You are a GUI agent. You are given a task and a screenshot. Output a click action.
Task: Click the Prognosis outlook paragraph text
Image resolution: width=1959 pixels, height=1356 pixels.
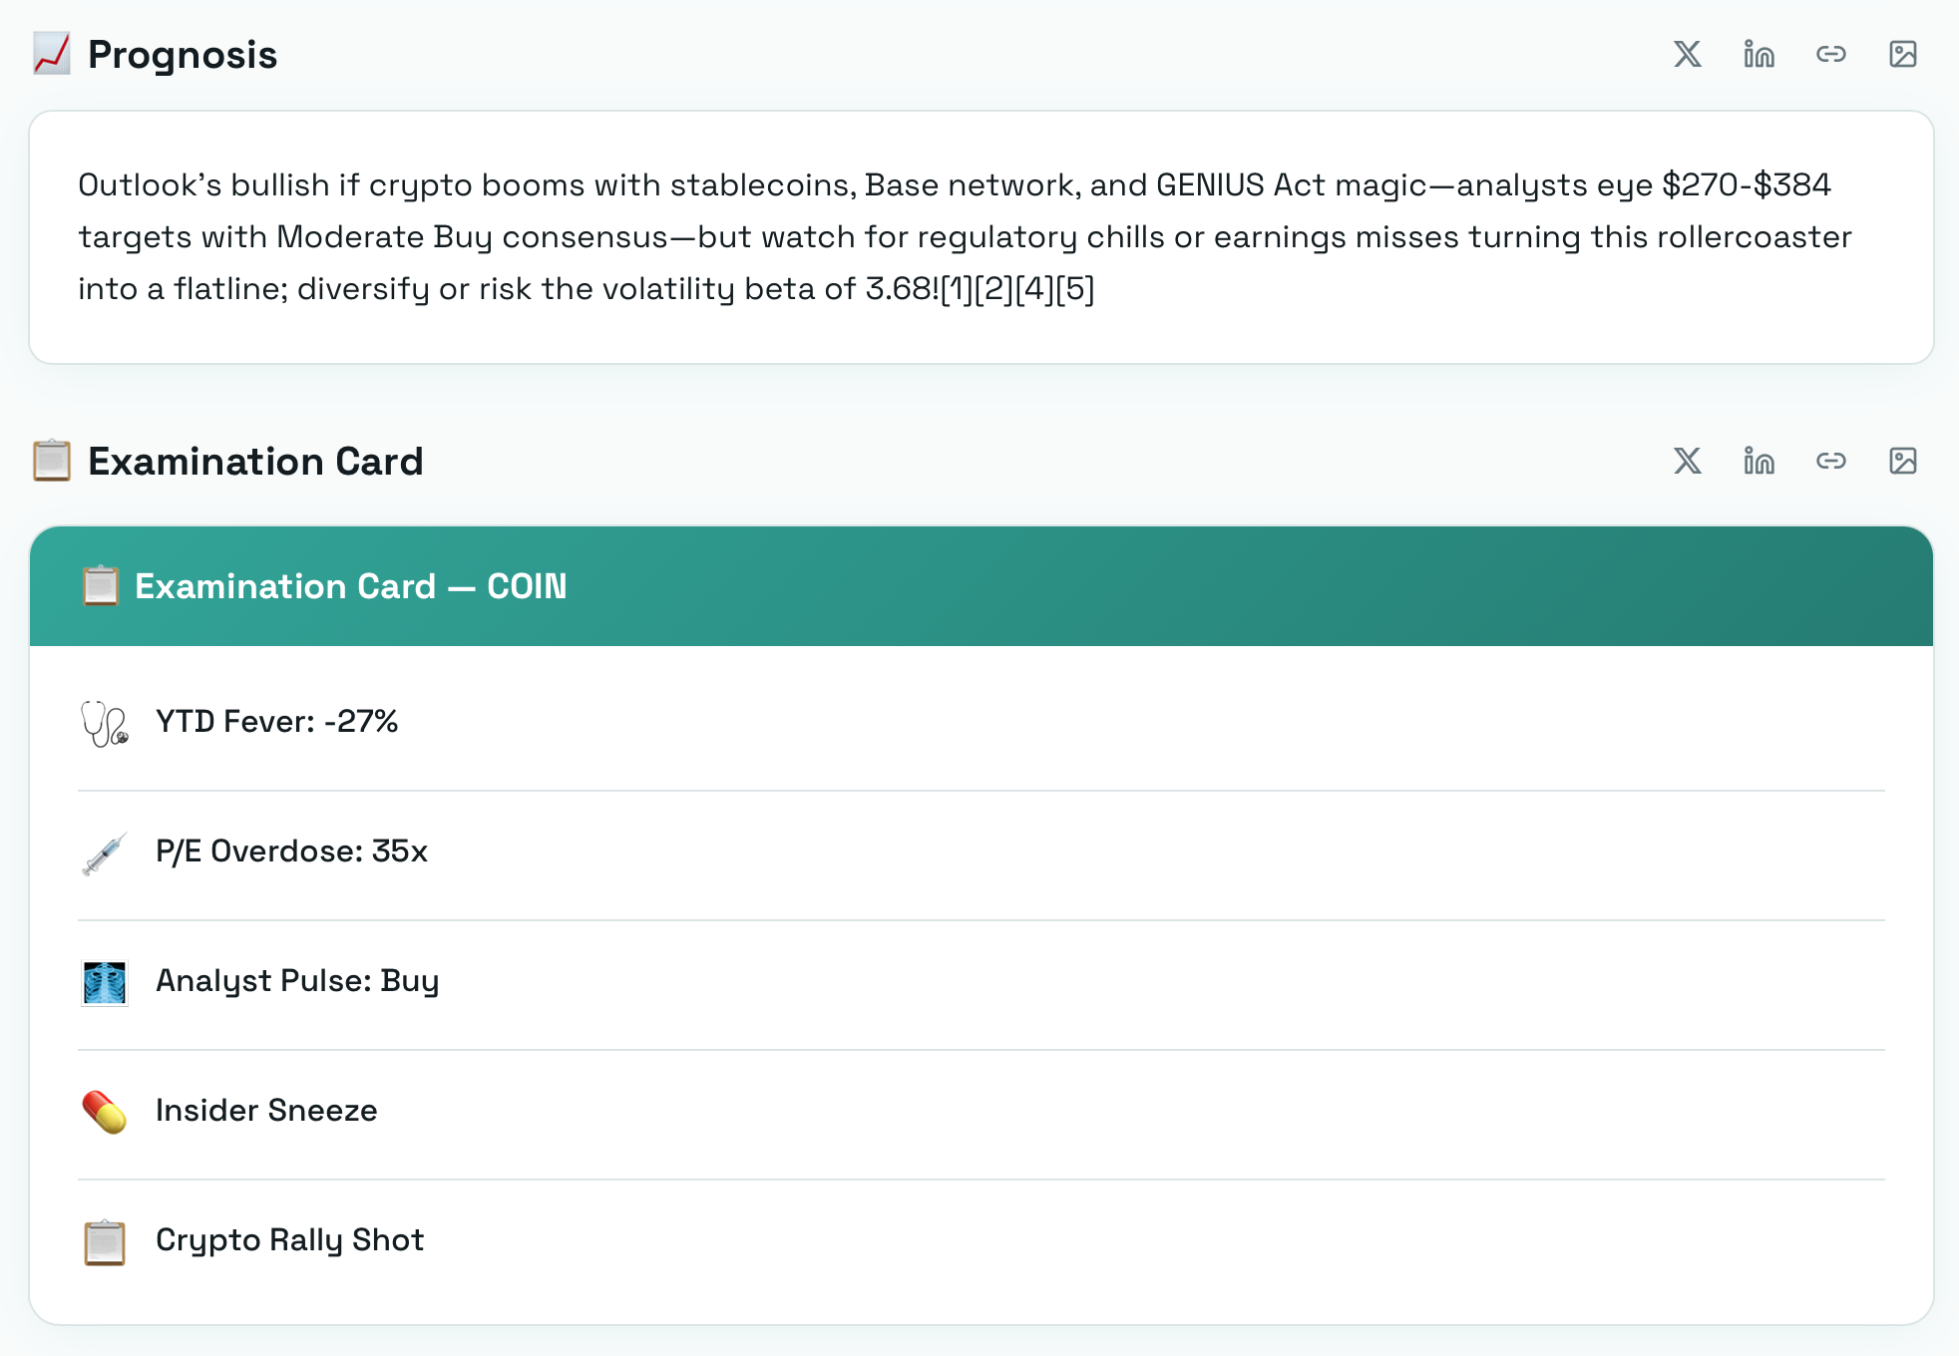click(x=964, y=237)
